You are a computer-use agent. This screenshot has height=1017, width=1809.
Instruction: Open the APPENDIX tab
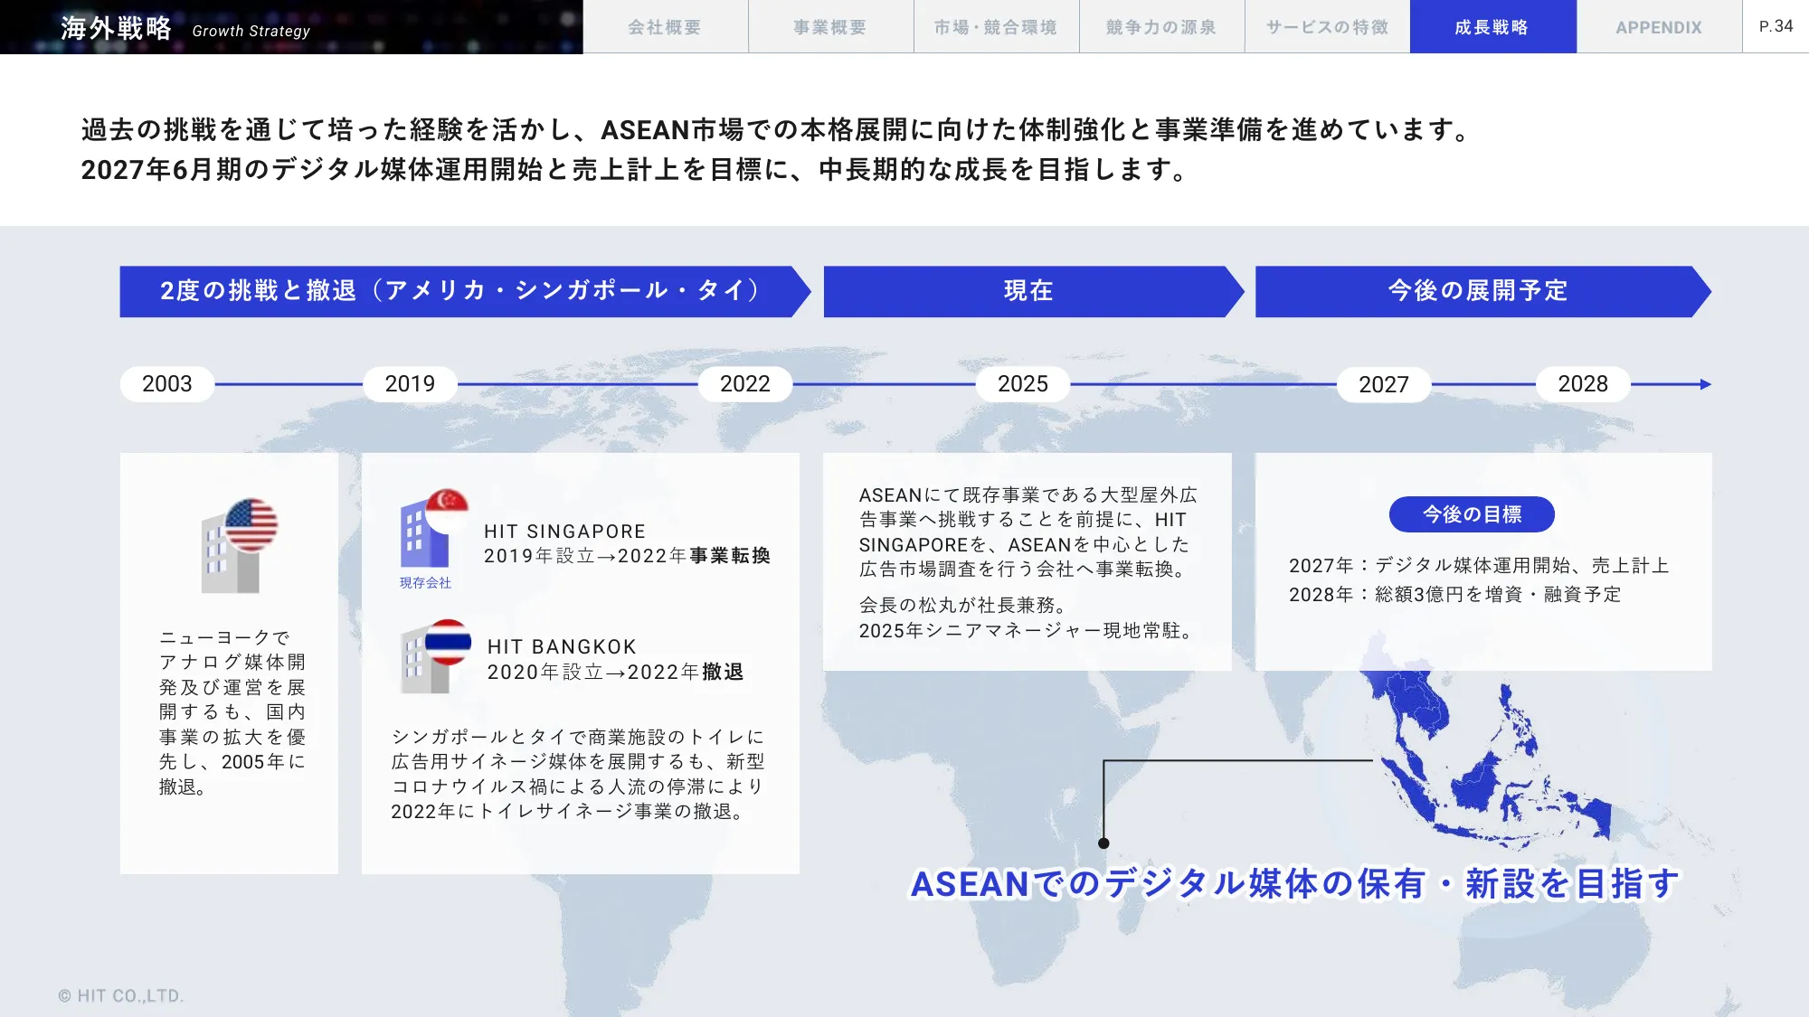(x=1659, y=26)
